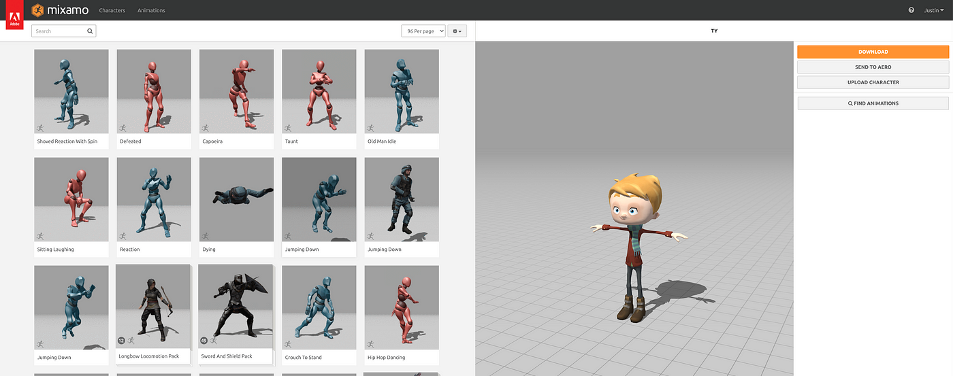Click the running-man icon on Hip Hop Dancing

(370, 344)
